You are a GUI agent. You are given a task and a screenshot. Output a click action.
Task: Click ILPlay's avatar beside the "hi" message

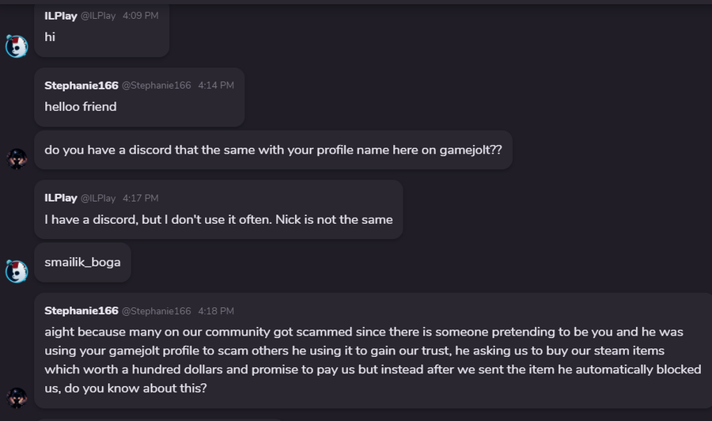point(17,47)
